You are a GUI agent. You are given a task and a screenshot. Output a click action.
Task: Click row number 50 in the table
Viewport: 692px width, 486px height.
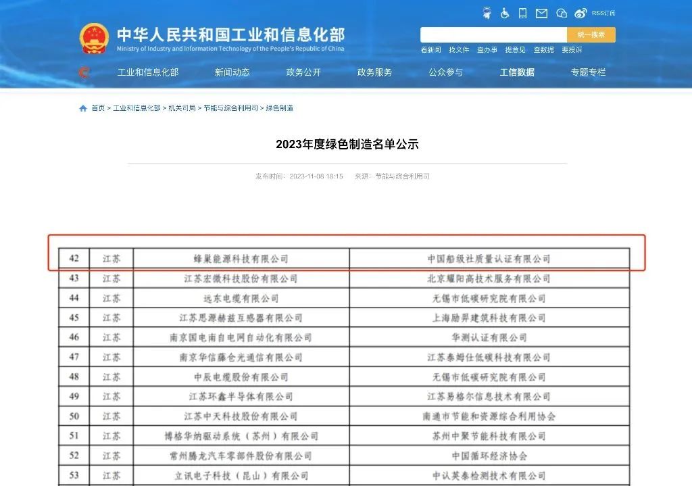(74, 416)
